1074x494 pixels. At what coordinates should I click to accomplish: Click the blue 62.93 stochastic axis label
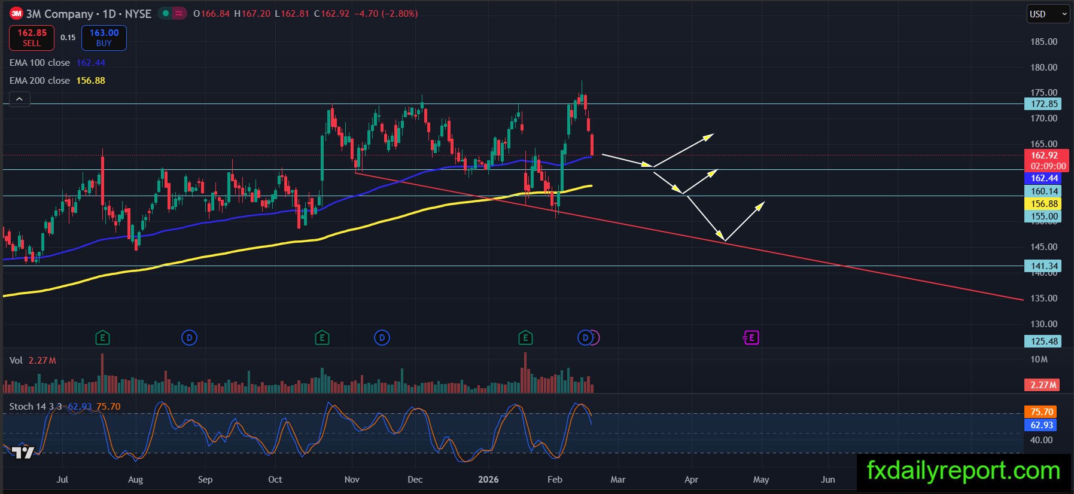click(1041, 425)
